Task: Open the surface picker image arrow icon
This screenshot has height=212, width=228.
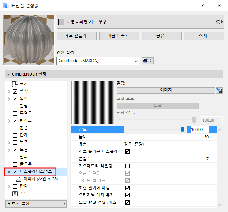Action: click(219, 22)
